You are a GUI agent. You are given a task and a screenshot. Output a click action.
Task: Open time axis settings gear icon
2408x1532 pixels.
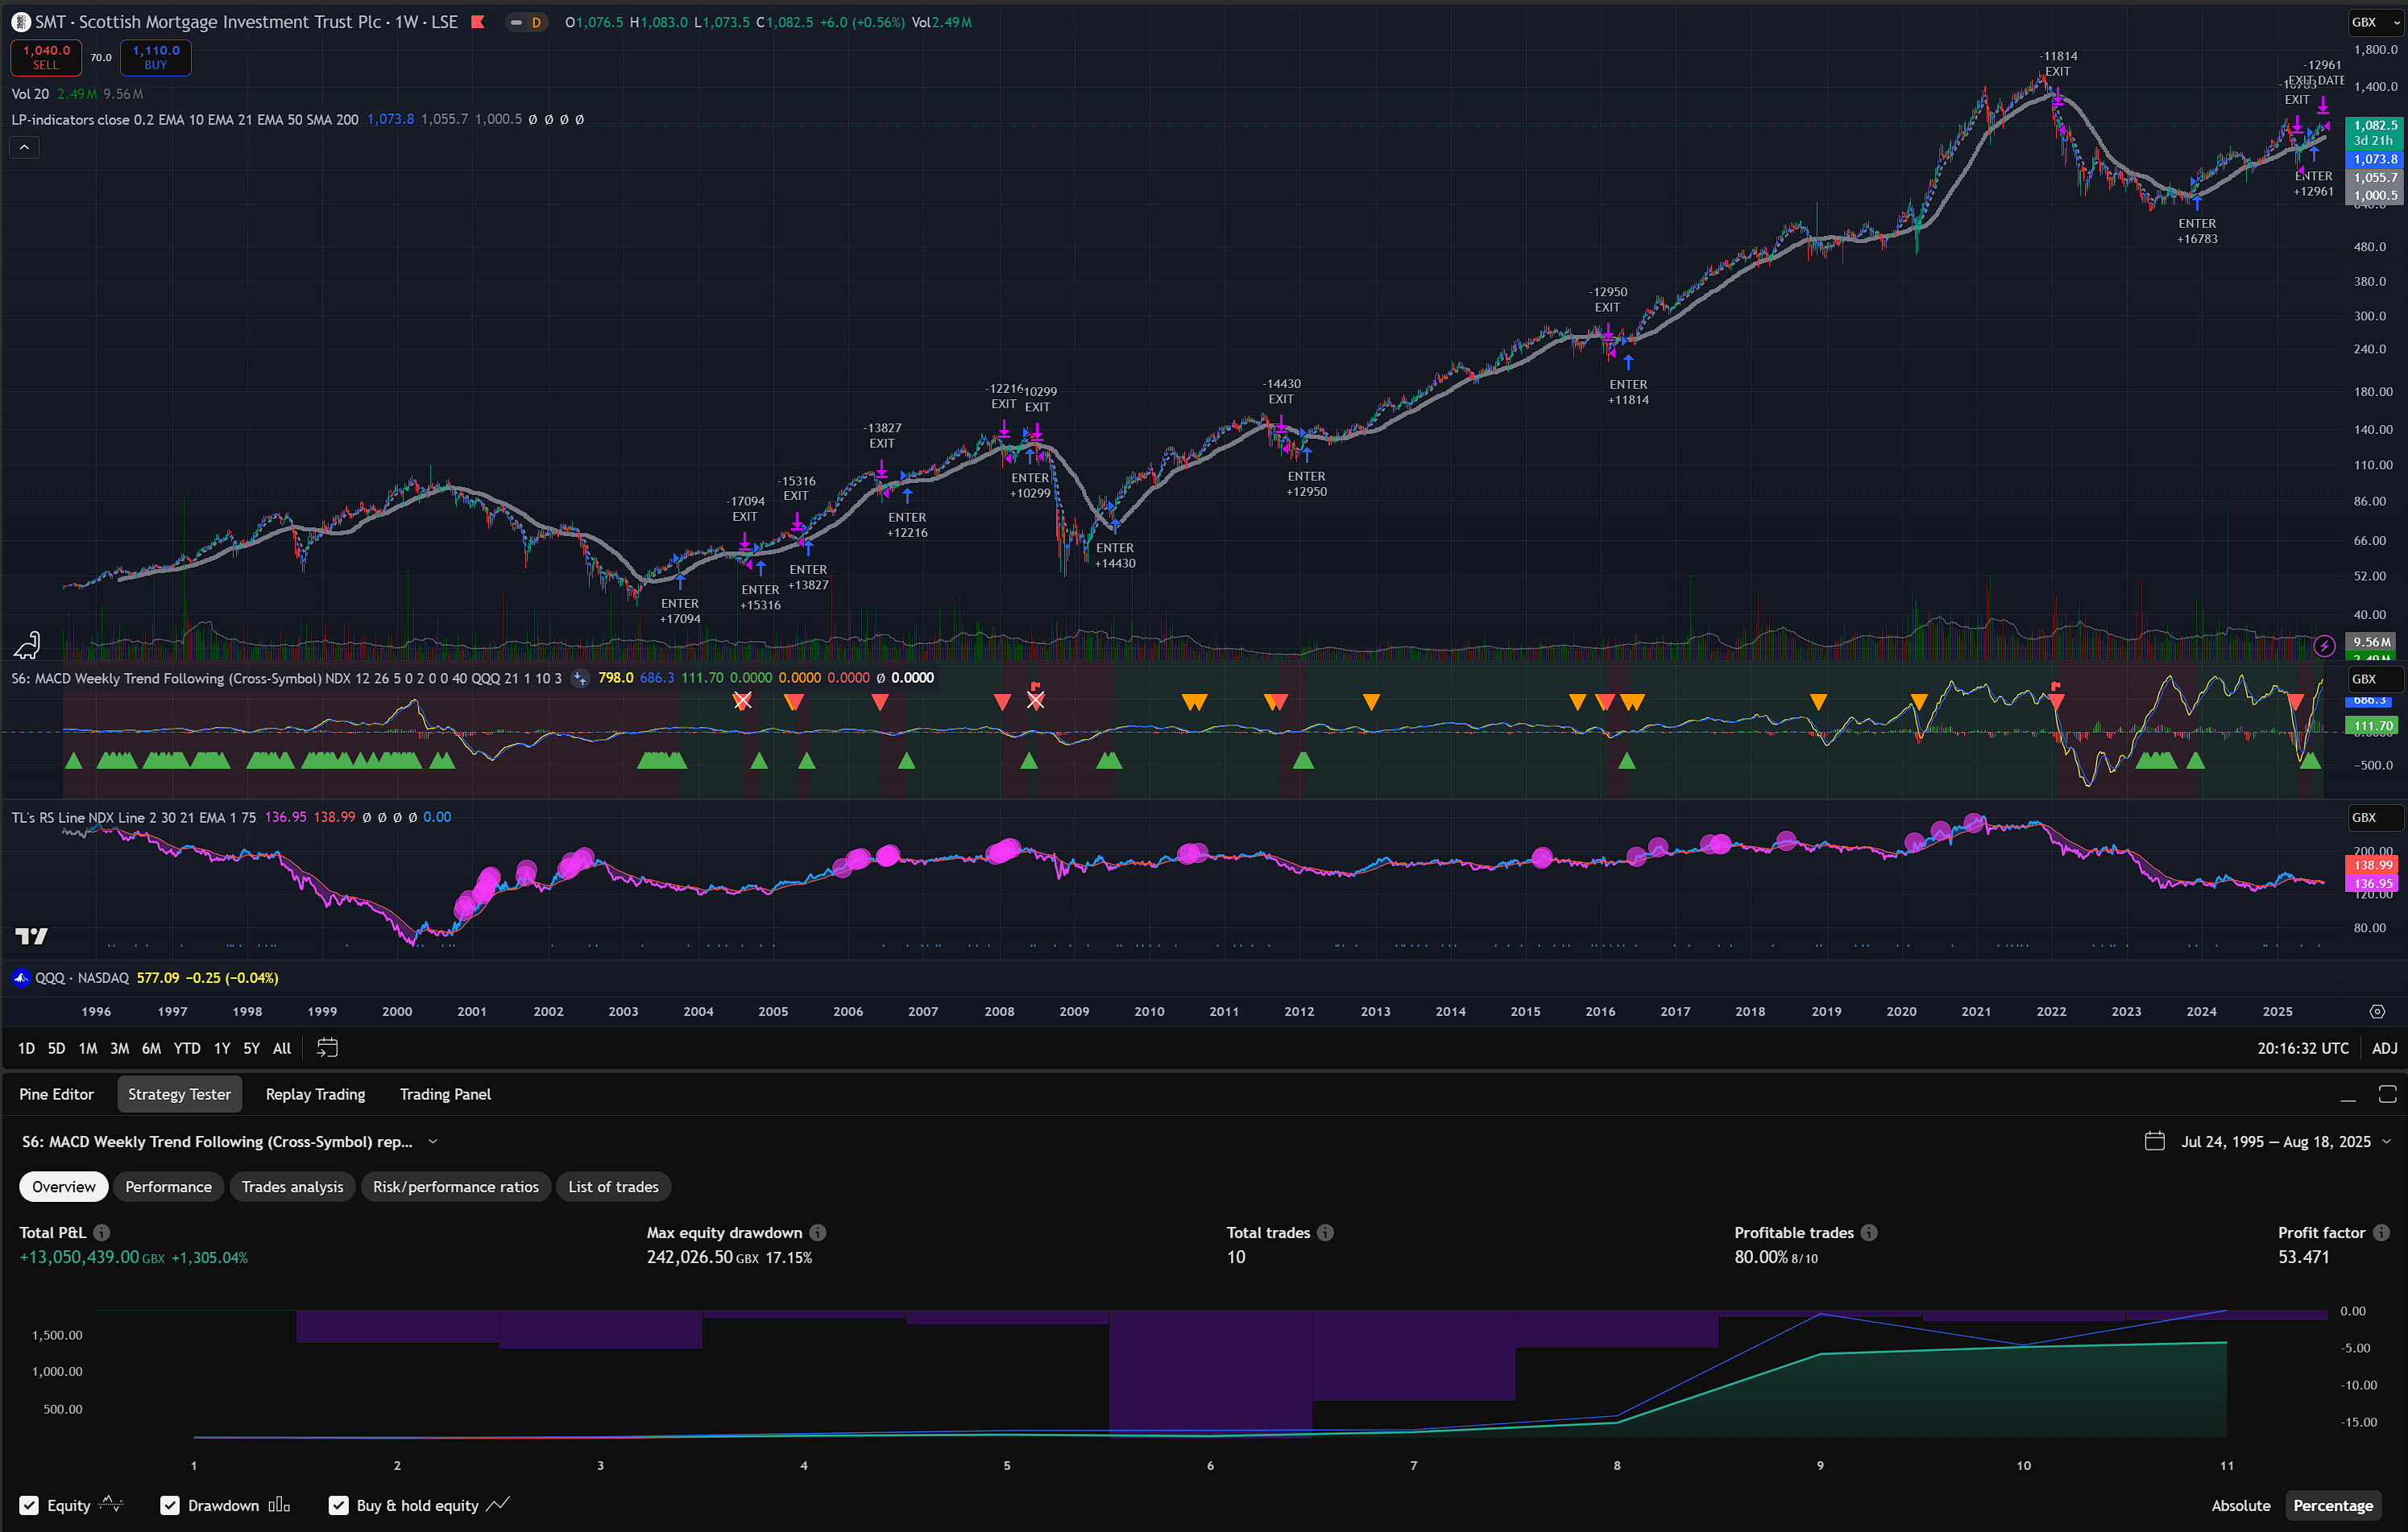pos(2377,1011)
